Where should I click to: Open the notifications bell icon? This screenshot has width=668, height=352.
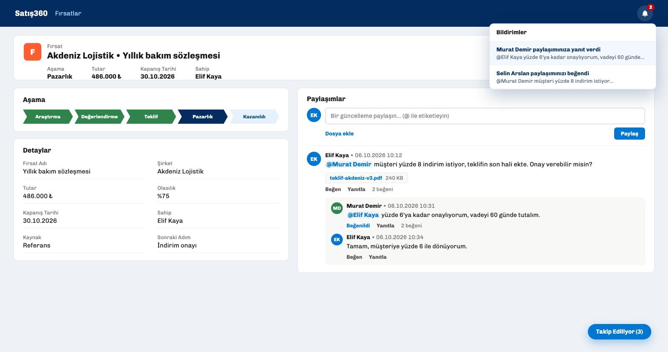(x=645, y=13)
